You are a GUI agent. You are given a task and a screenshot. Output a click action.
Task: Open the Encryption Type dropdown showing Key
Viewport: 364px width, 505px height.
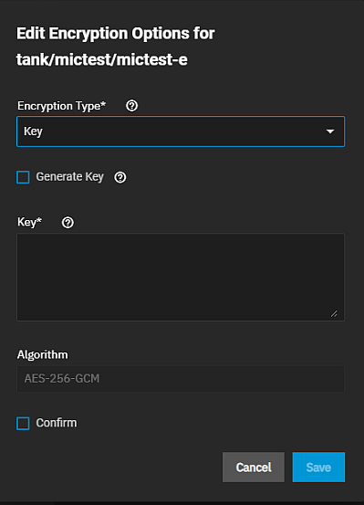(x=181, y=132)
